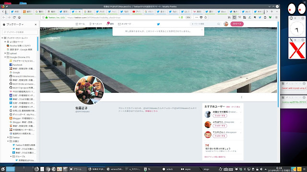Viewport: 307px width, 172px height.
Task: Open the Pocket save icon in address bar
Action: pos(201,17)
